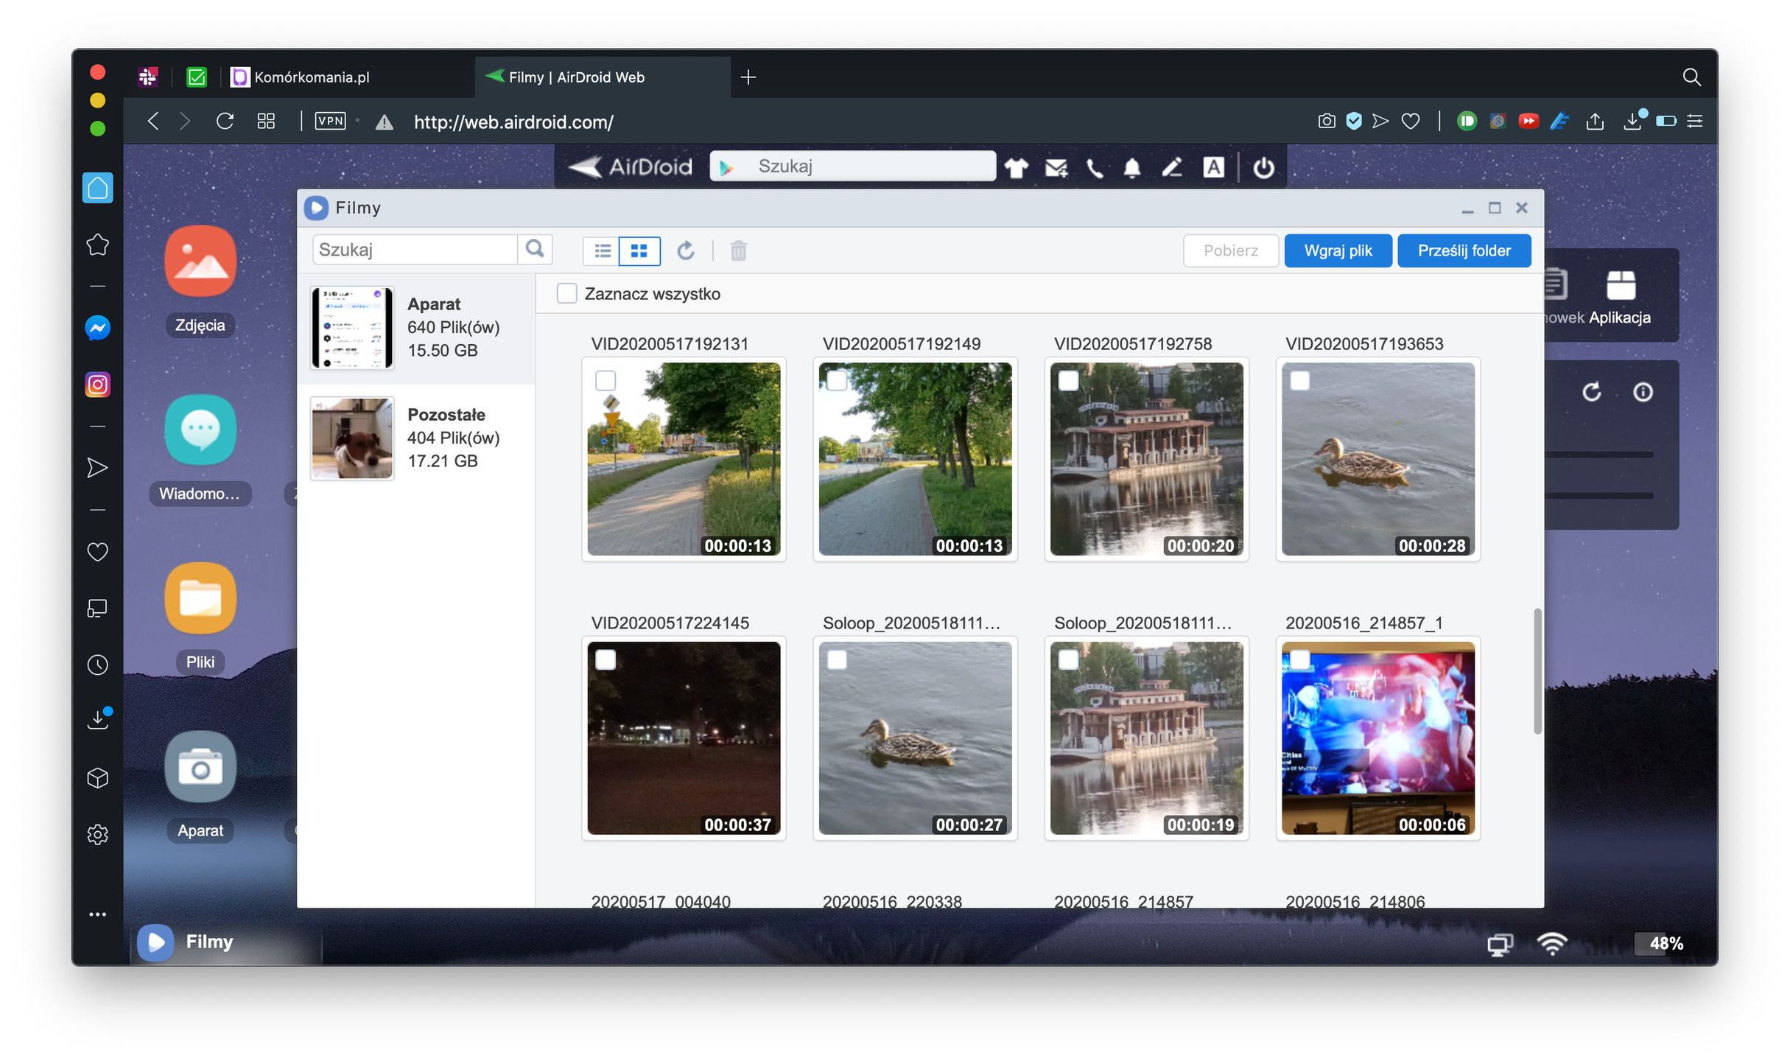Switch to the Komórkomania.pl tab
Viewport: 1790px width, 1061px height.
[346, 77]
